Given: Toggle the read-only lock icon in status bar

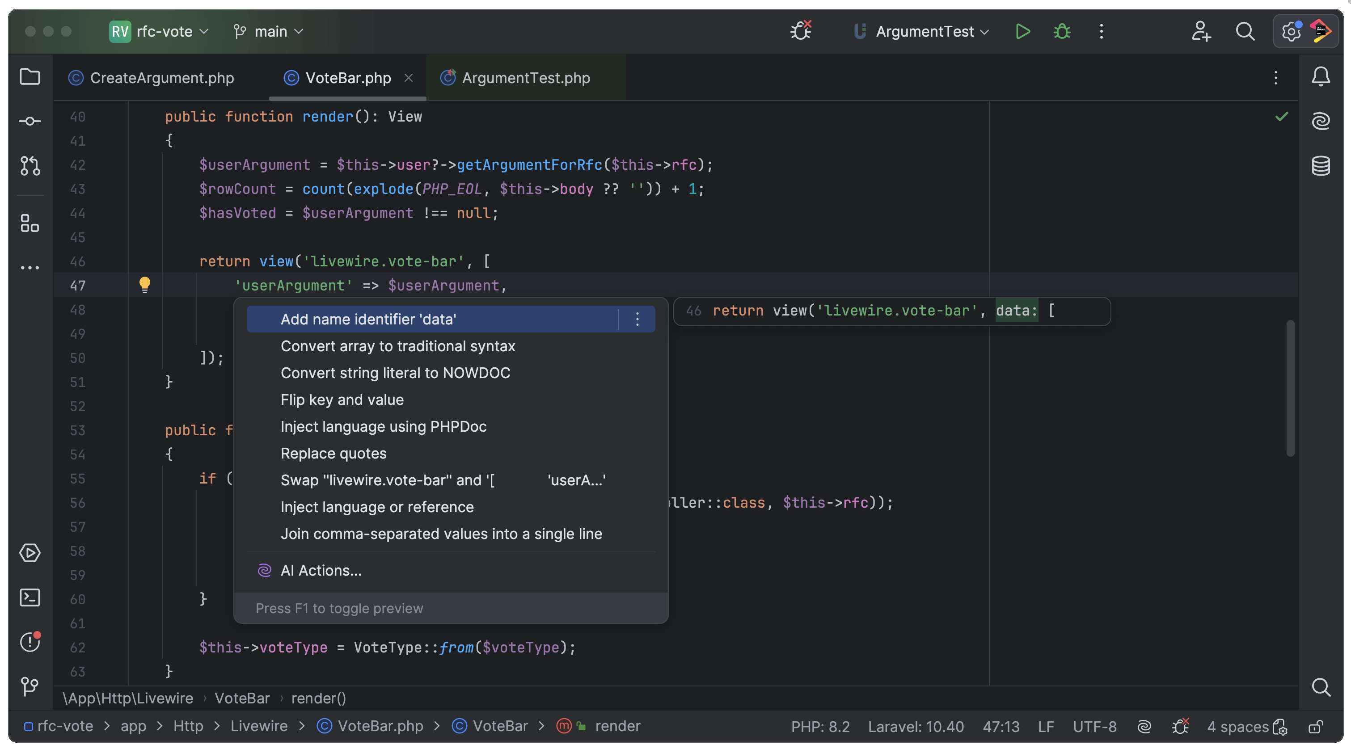Looking at the screenshot, I should pos(1316,727).
